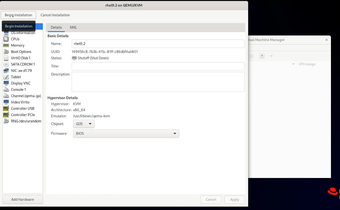Viewport: 340px width, 210px height.
Task: Open the Firmware BIOS dropdown
Action: pyautogui.click(x=126, y=134)
